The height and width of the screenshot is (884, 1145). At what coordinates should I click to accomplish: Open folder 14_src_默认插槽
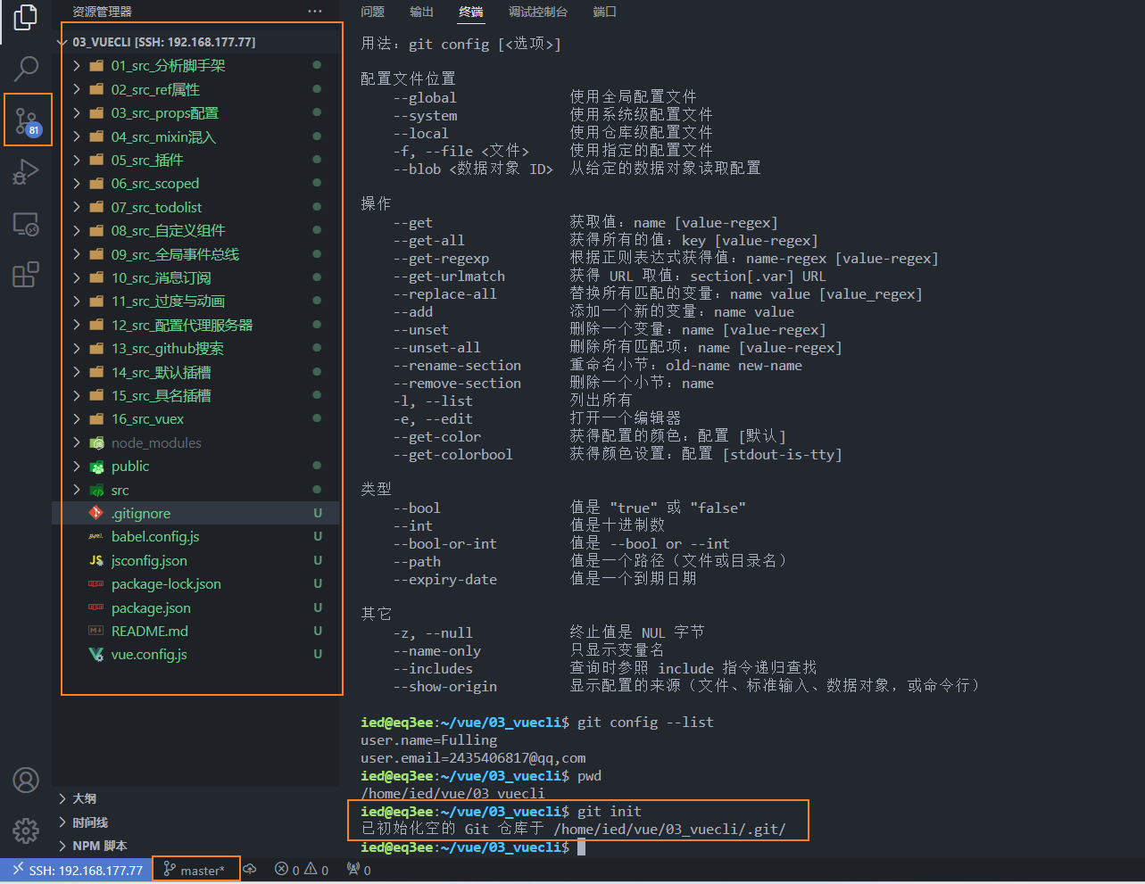pyautogui.click(x=195, y=372)
